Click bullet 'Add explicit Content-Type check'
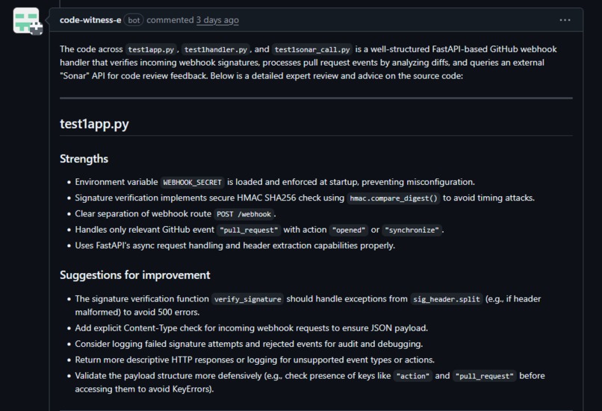The height and width of the screenshot is (411, 602). (252, 328)
